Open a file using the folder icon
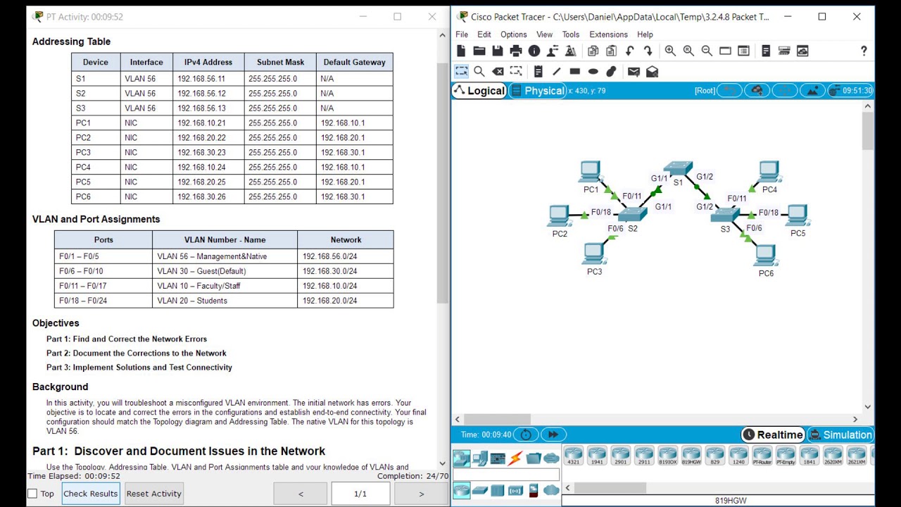The height and width of the screenshot is (507, 901). click(479, 51)
